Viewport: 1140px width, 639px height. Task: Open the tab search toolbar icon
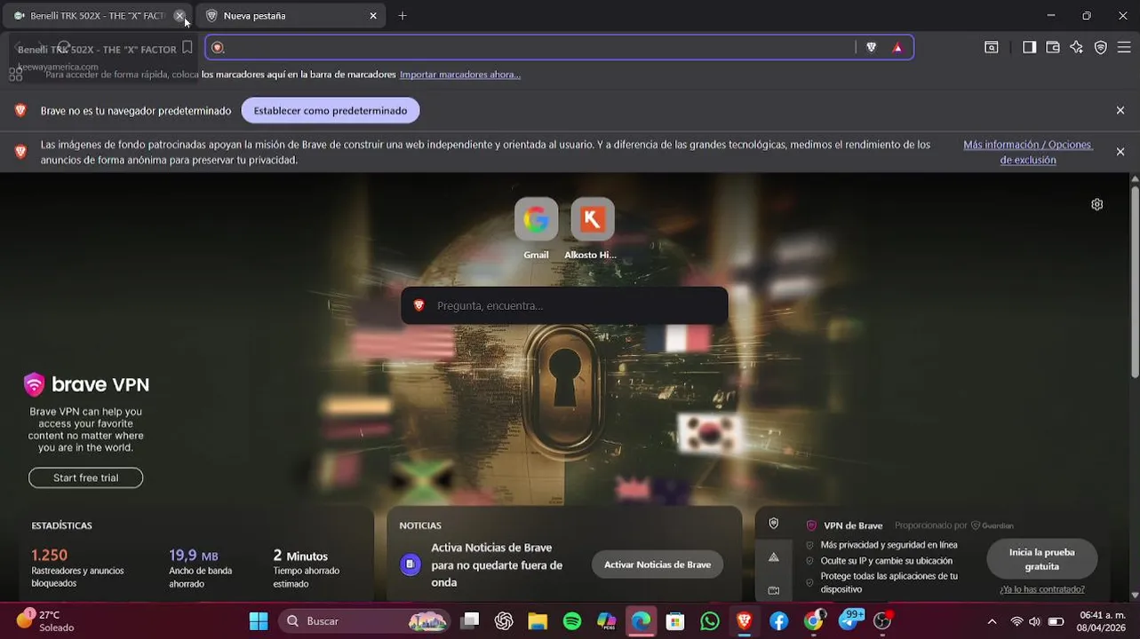click(992, 48)
